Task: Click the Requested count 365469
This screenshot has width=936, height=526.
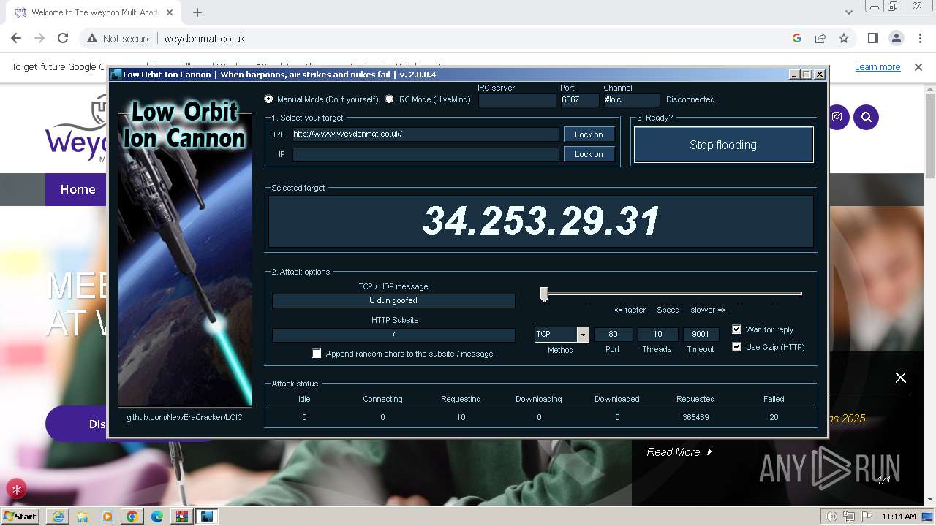Action: coord(695,417)
